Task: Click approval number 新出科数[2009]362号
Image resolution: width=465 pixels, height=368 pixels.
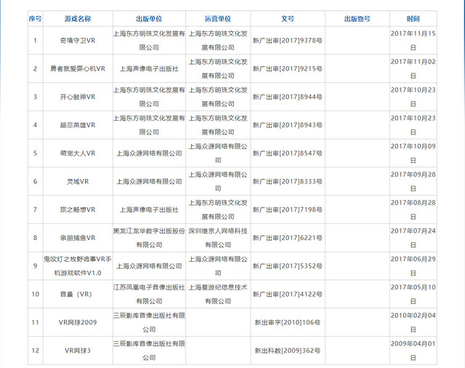Action: click(288, 351)
